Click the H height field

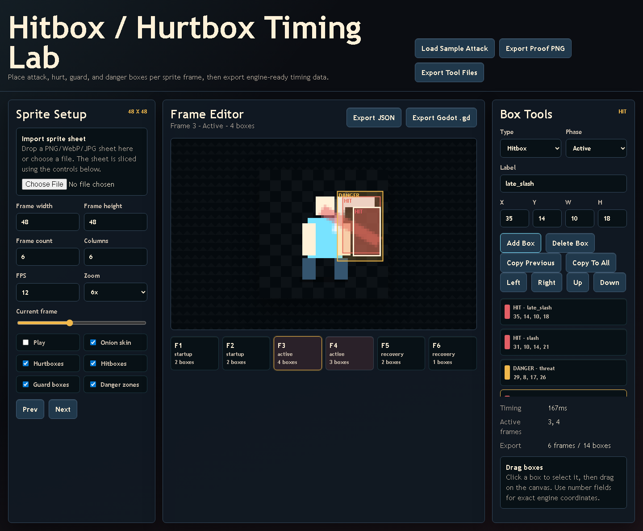click(612, 218)
